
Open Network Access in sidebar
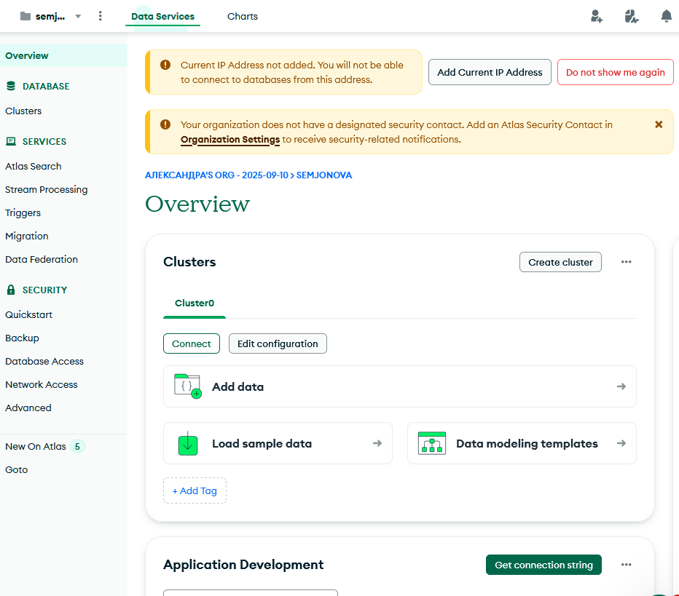pos(42,384)
